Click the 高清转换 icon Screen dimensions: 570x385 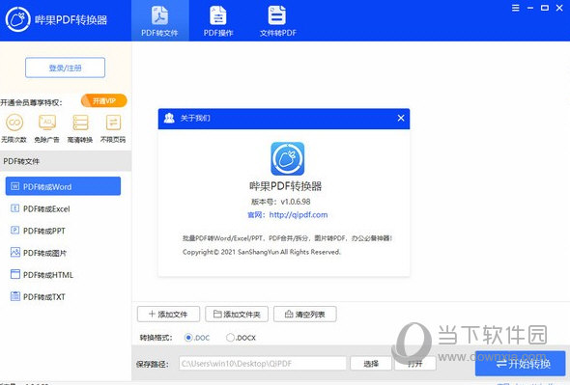coord(80,123)
